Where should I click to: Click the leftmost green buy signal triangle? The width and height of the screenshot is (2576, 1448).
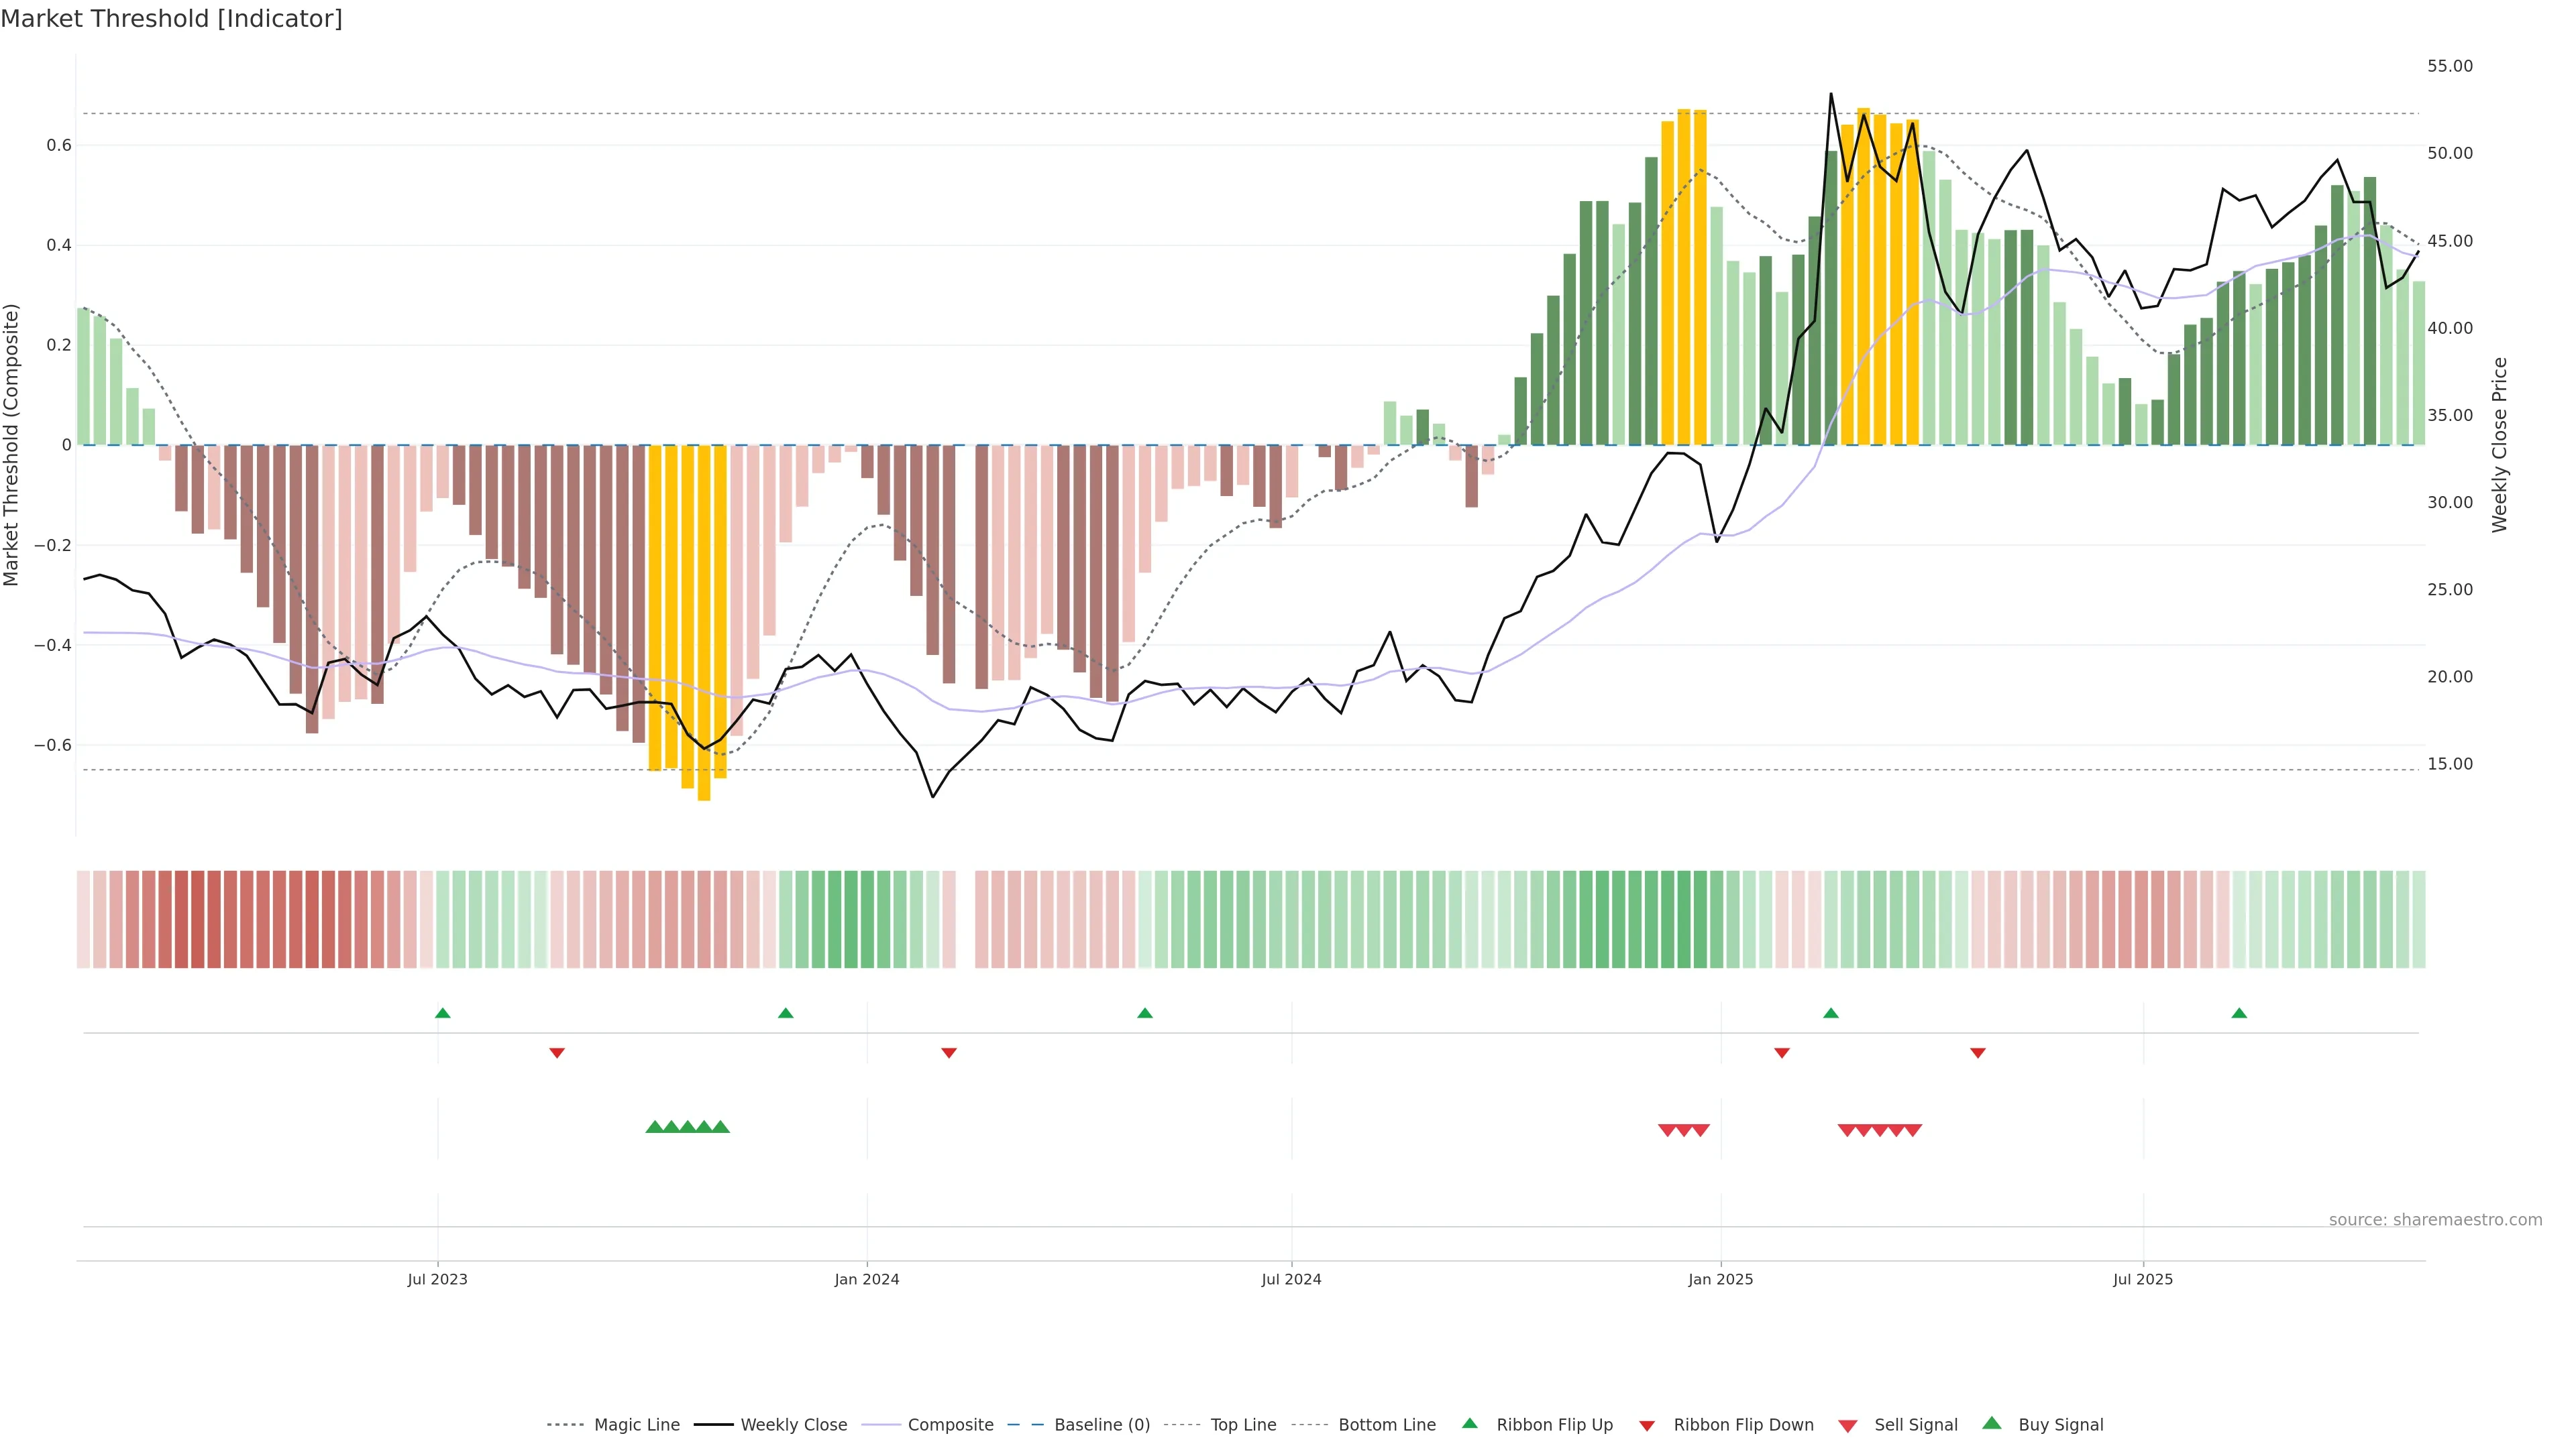(655, 1127)
